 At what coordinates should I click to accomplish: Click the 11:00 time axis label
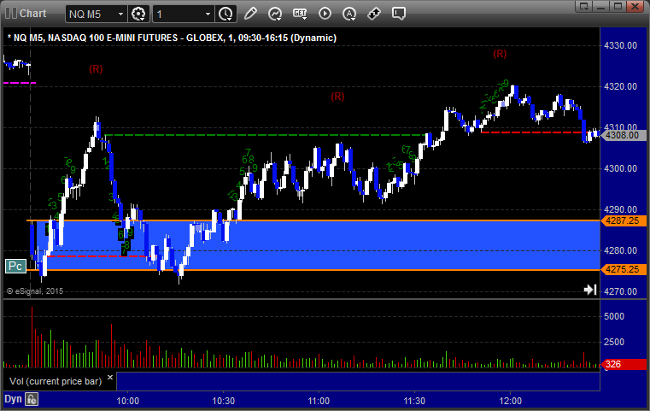[x=319, y=401]
